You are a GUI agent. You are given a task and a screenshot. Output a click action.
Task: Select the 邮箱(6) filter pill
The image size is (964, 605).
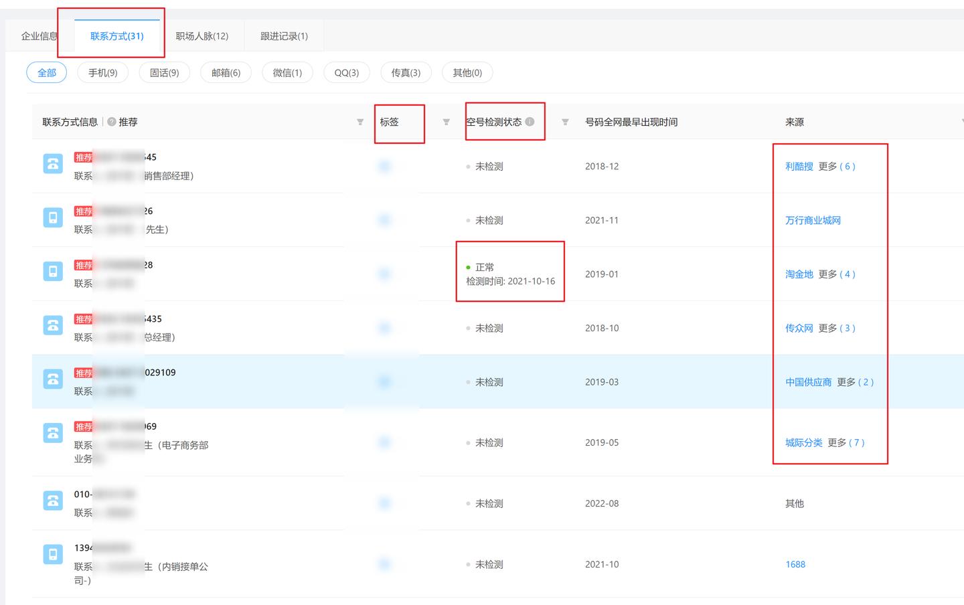pos(226,72)
